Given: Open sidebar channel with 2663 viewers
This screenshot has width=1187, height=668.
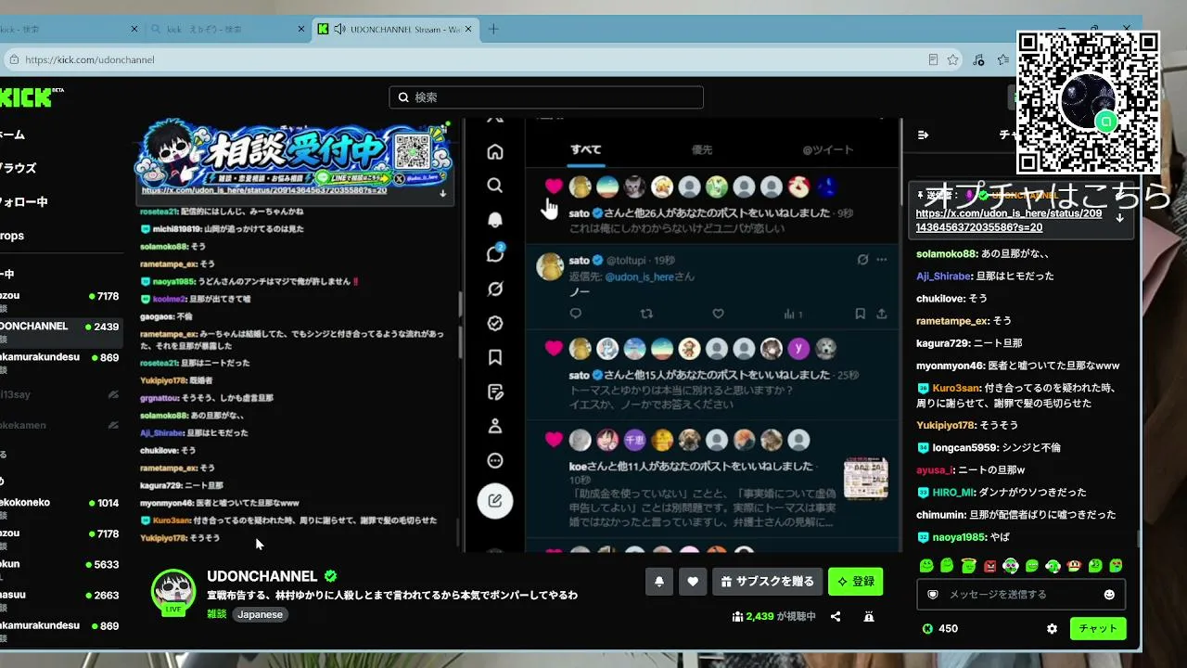Looking at the screenshot, I should click(61, 596).
